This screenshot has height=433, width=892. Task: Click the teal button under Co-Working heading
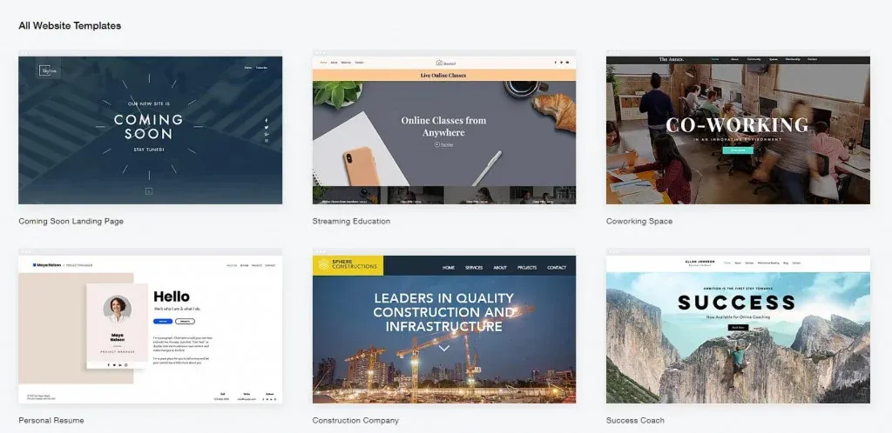[738, 150]
